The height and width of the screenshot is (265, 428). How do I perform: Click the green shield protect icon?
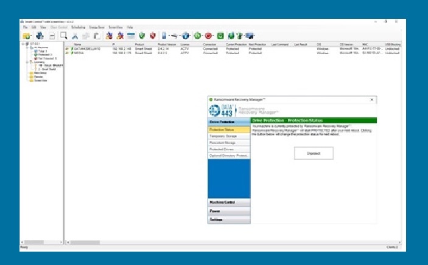142,36
